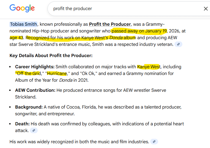
Task: Click the "Death:" bullet label
Action: point(22,124)
